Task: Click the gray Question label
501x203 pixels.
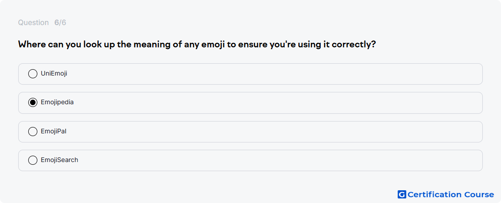Action: (x=33, y=23)
